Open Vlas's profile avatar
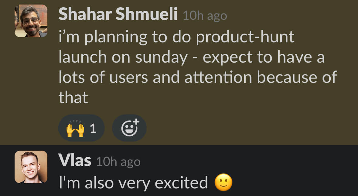 click(31, 167)
